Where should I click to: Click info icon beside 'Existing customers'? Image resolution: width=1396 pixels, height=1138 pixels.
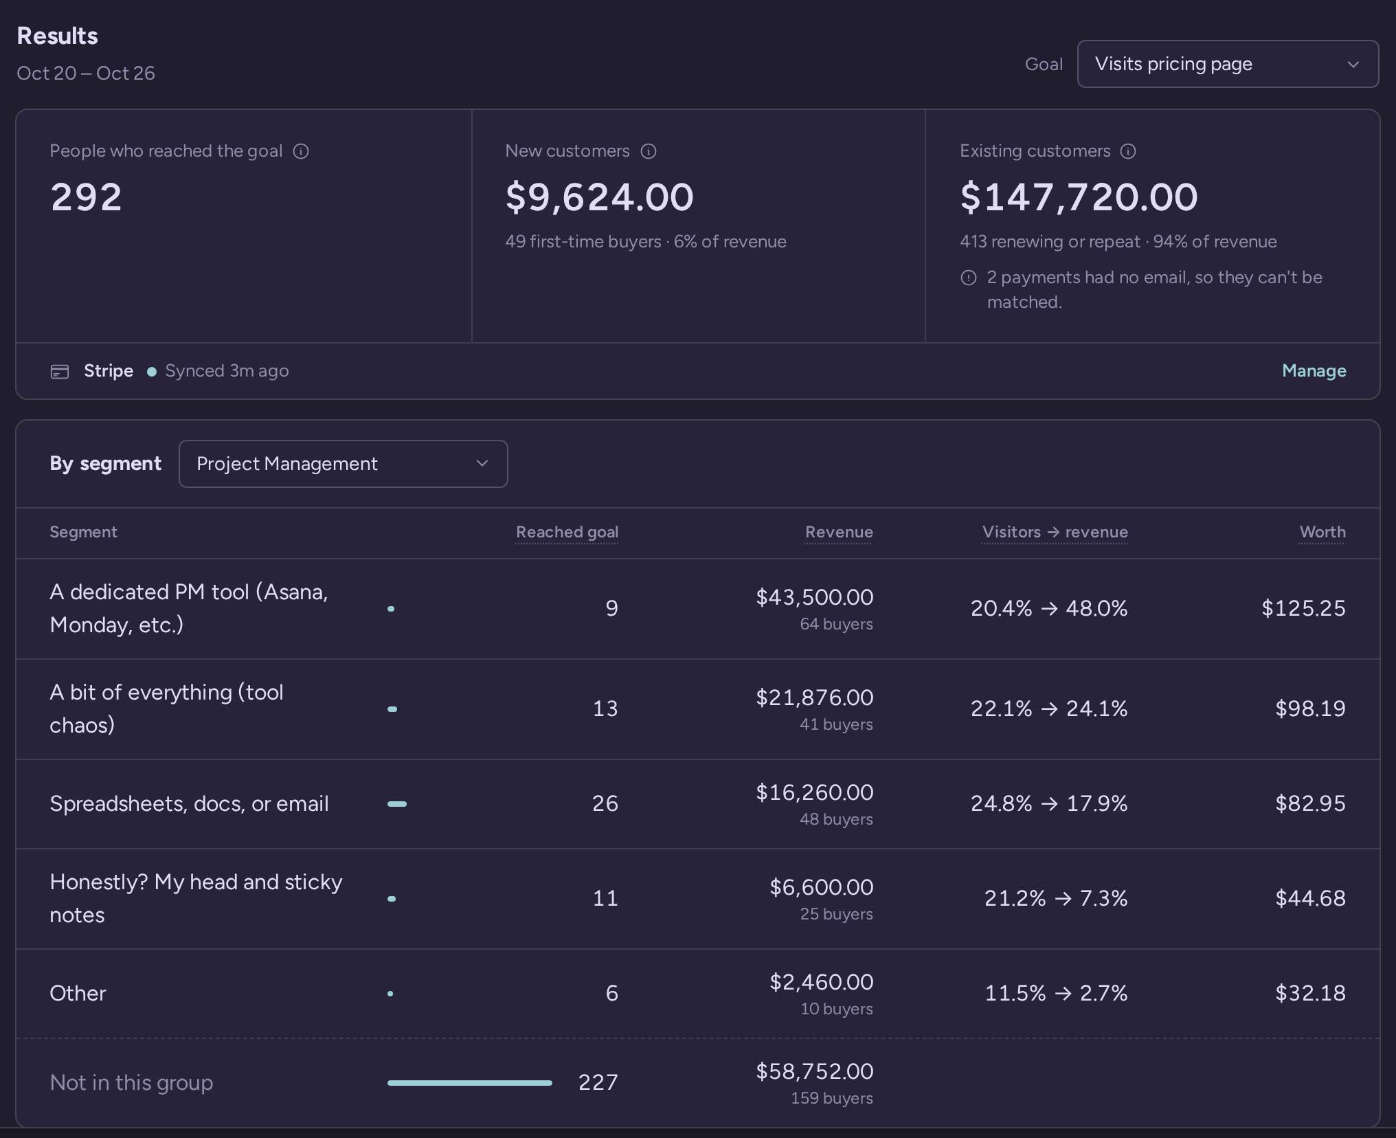coord(1128,151)
